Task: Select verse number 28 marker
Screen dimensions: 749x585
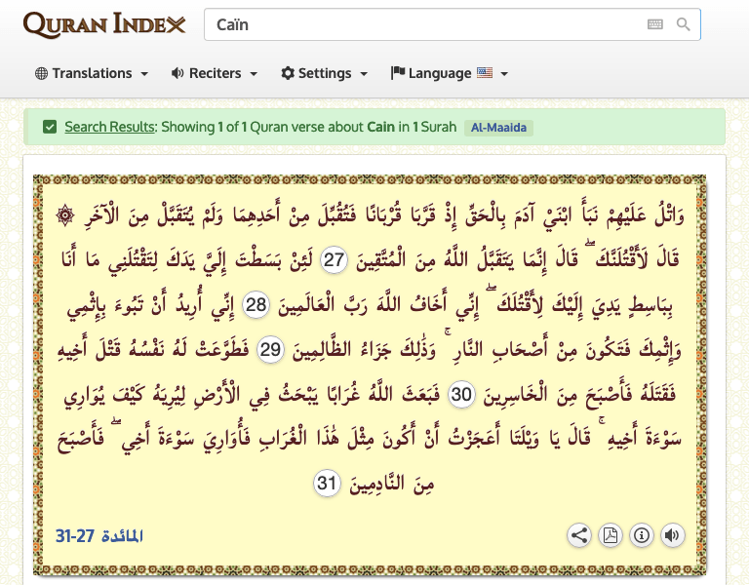Action: pyautogui.click(x=256, y=304)
